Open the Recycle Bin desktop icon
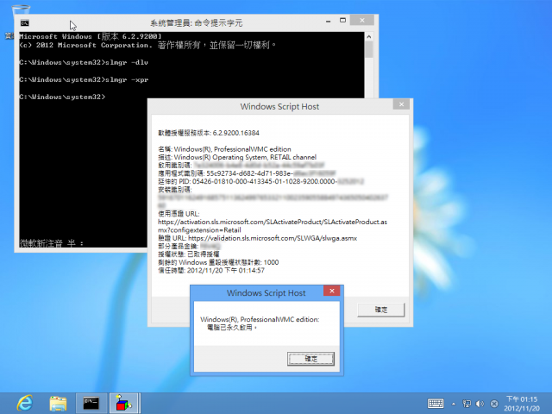This screenshot has height=414, width=552. coord(21,10)
